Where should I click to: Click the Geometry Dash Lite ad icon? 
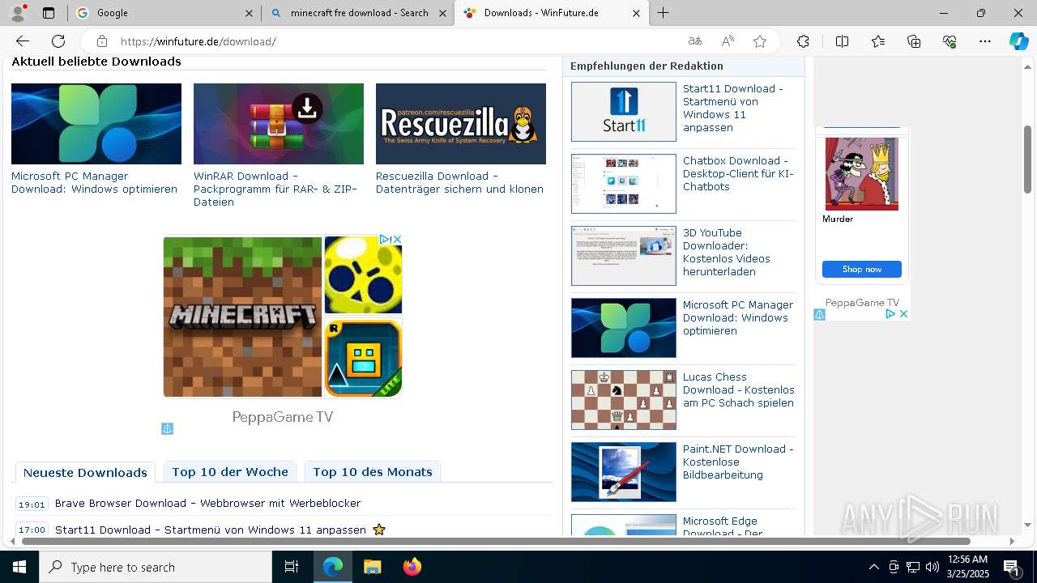coord(363,358)
